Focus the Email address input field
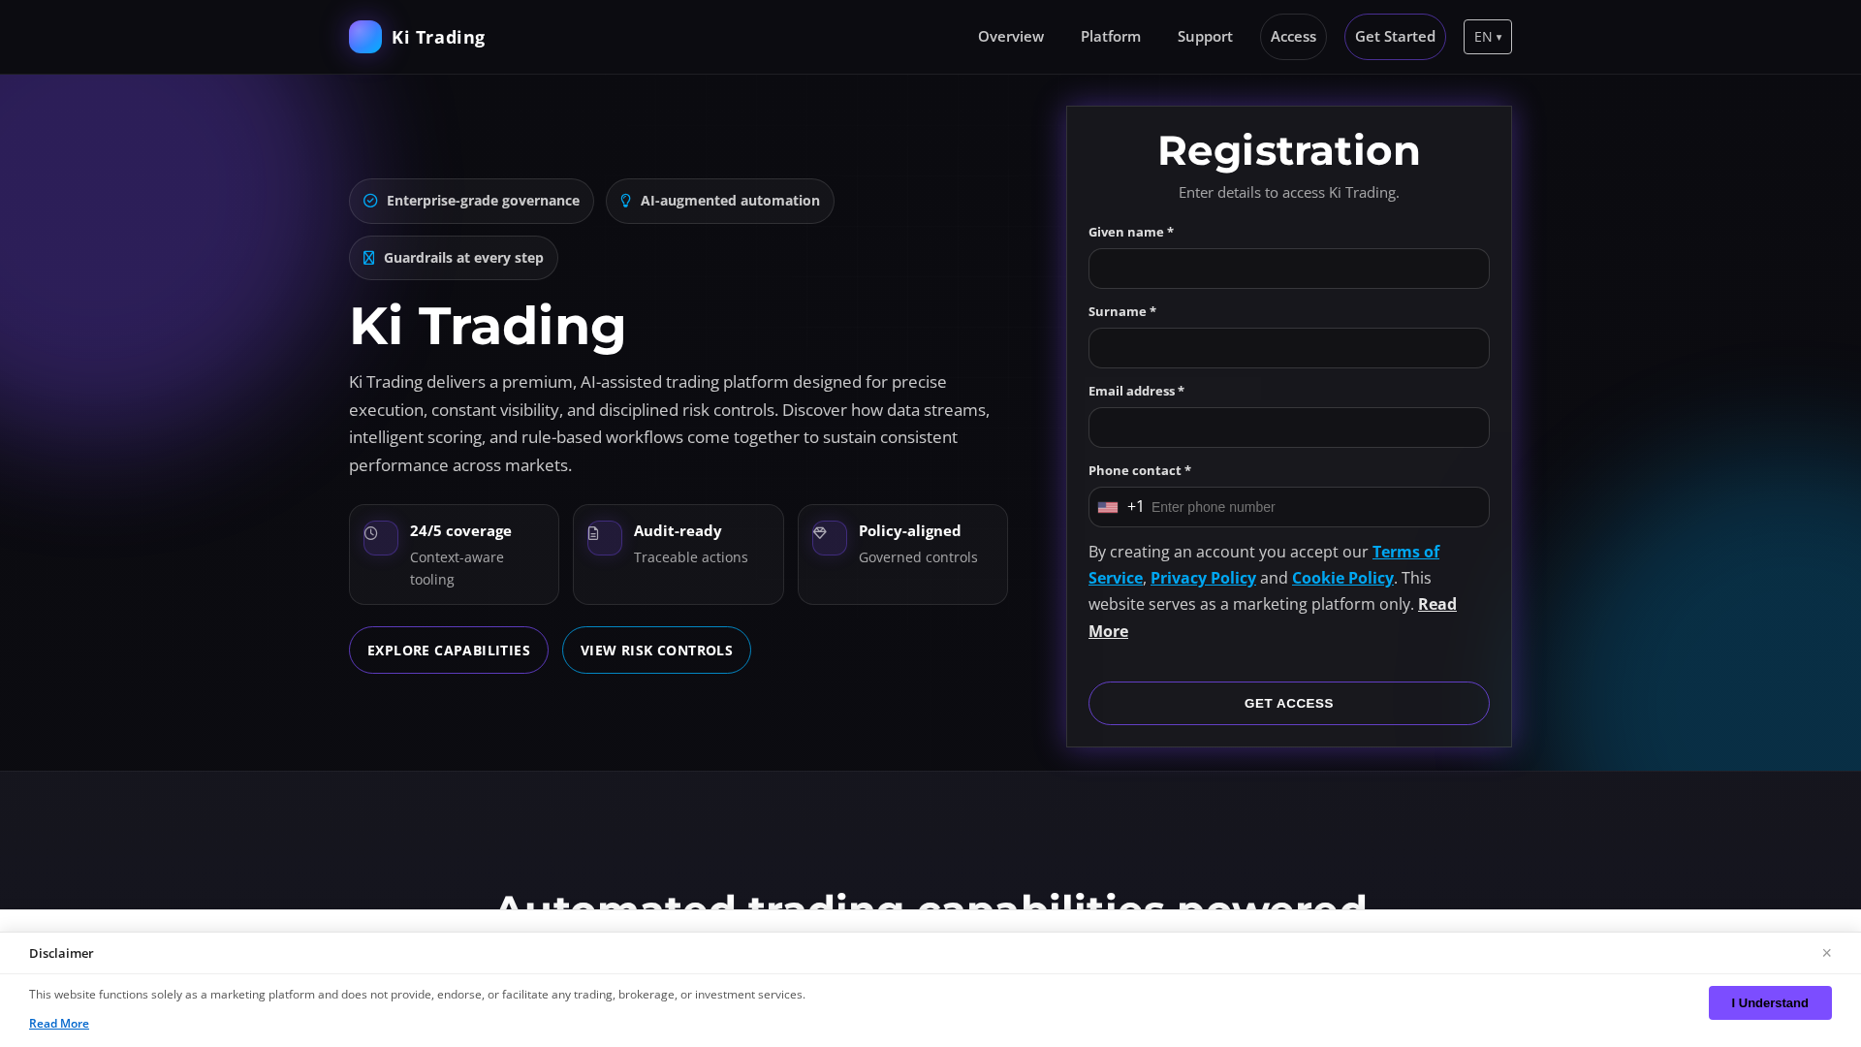 pyautogui.click(x=1289, y=428)
